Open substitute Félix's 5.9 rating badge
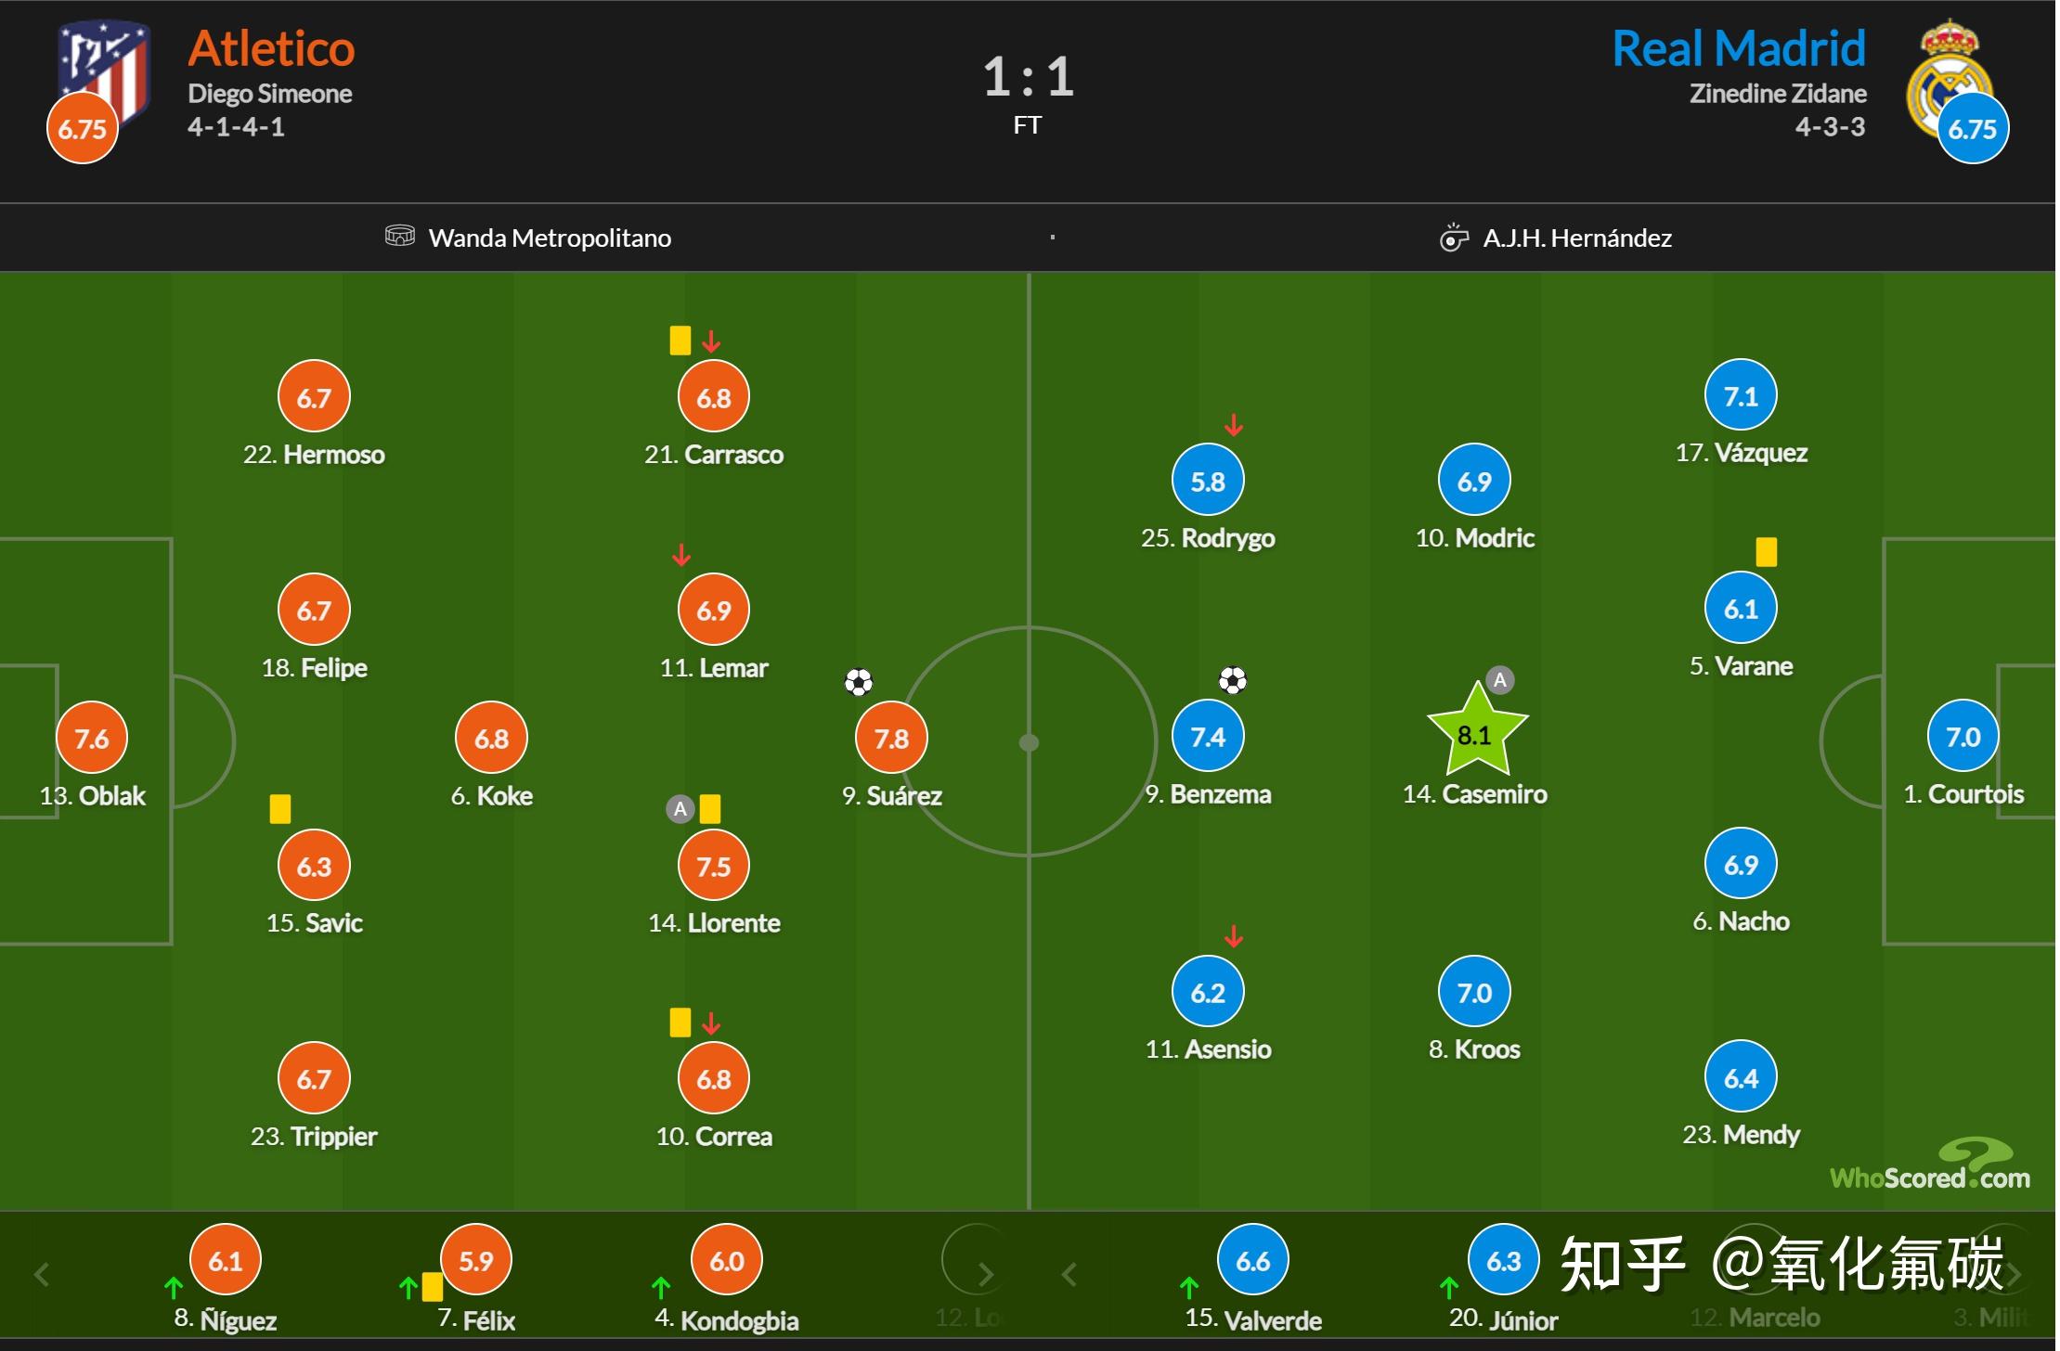Screen dimensions: 2060x1351 pos(476,1260)
